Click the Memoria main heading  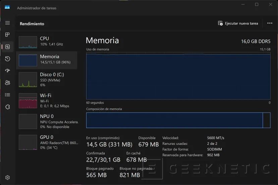102,41
